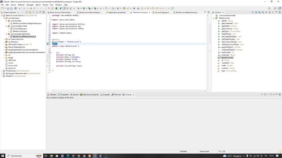This screenshot has height=158, width=282.
Task: Open the File menu
Action: (x=2, y=5)
